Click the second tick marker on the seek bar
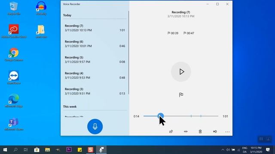This screenshot has width=275, height=154. 201,116
